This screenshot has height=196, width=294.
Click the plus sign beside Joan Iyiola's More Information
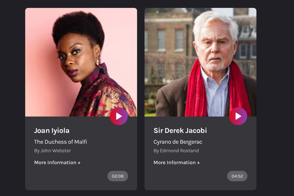(x=79, y=163)
